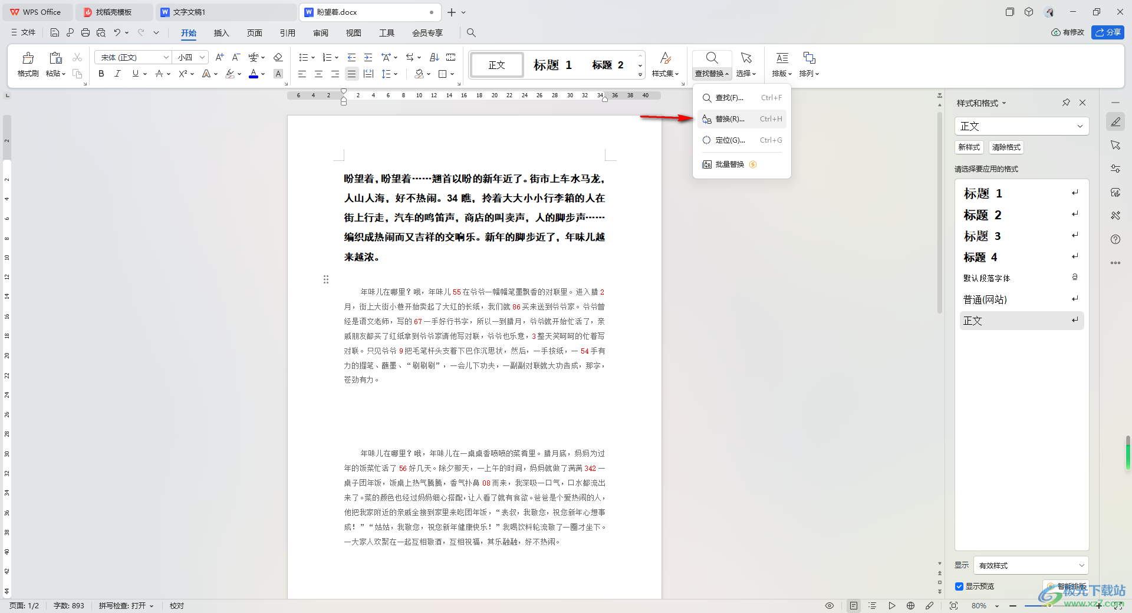1132x613 pixels.
Task: Click the Undo arrow icon
Action: (x=117, y=33)
